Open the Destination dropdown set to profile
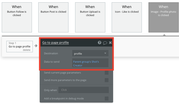The height and width of the screenshot is (104, 179). click(90, 53)
